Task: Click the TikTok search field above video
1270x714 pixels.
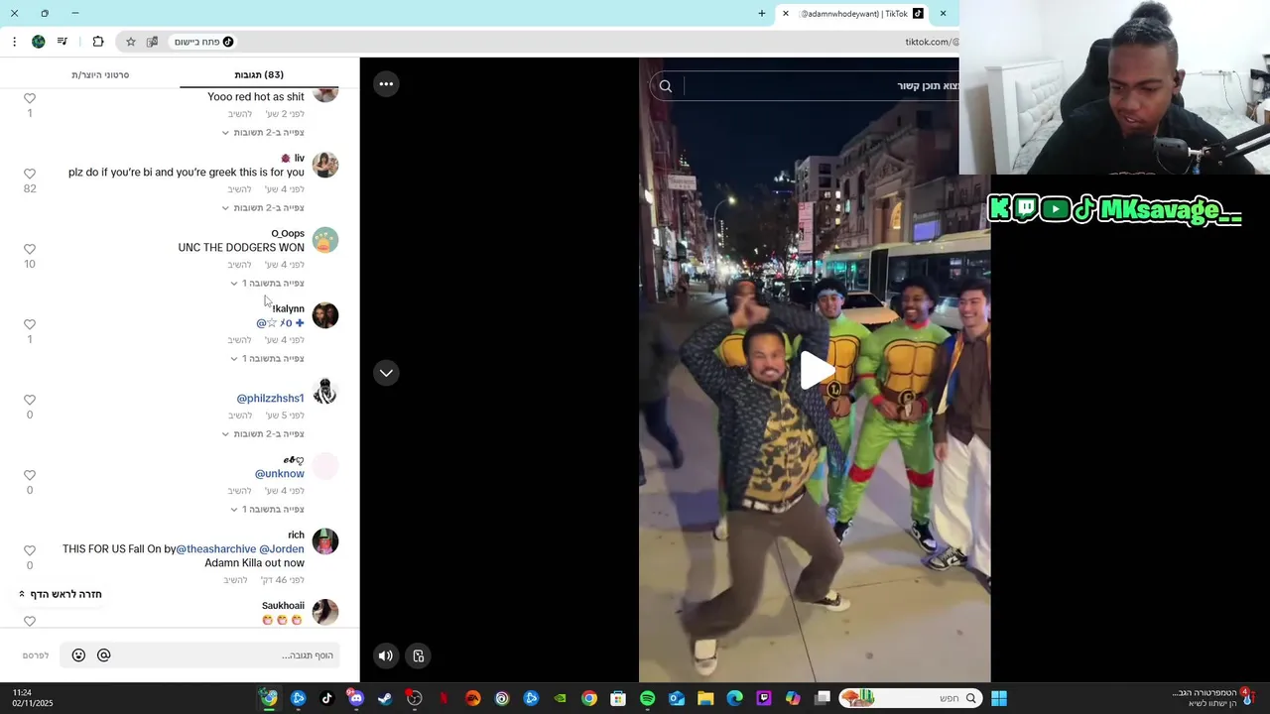Action: click(820, 86)
